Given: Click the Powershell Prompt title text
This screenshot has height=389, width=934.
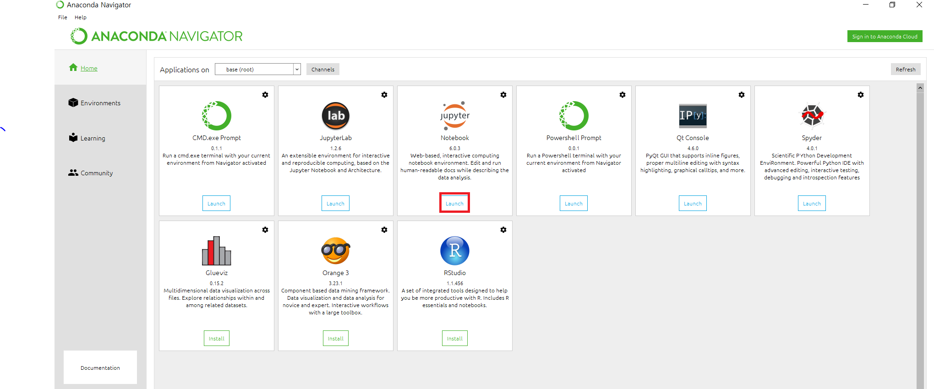Looking at the screenshot, I should (574, 138).
